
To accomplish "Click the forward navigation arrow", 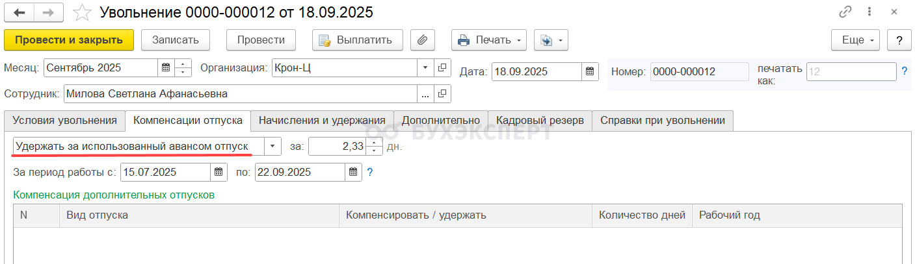I will coord(49,12).
